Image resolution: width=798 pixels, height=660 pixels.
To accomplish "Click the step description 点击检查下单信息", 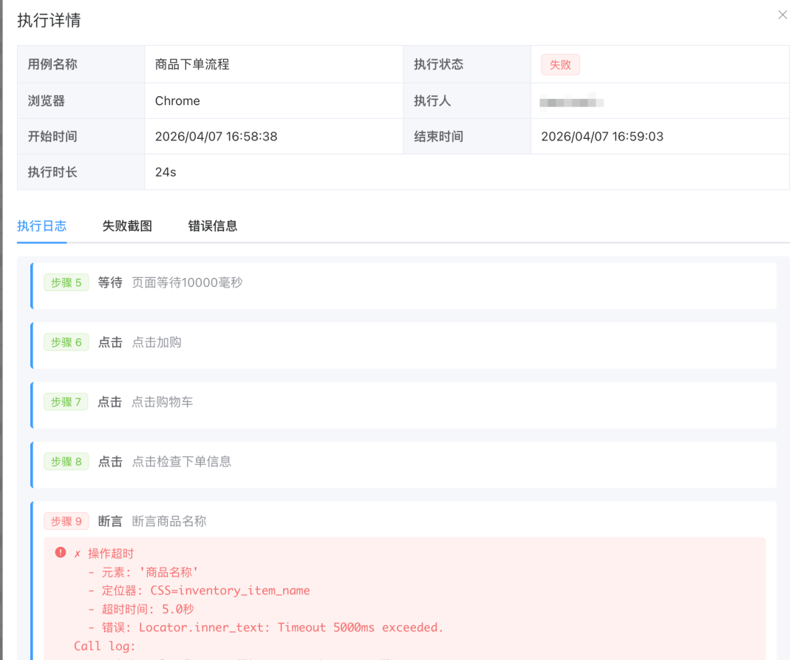I will tap(182, 461).
